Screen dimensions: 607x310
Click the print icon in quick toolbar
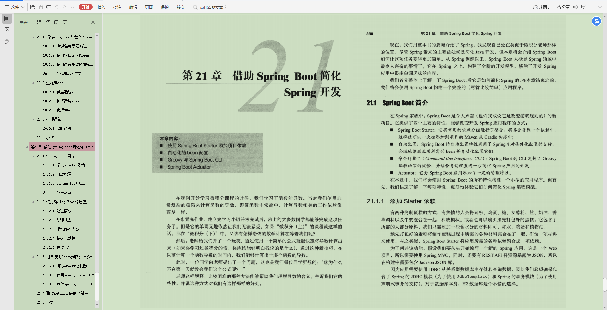click(x=49, y=7)
